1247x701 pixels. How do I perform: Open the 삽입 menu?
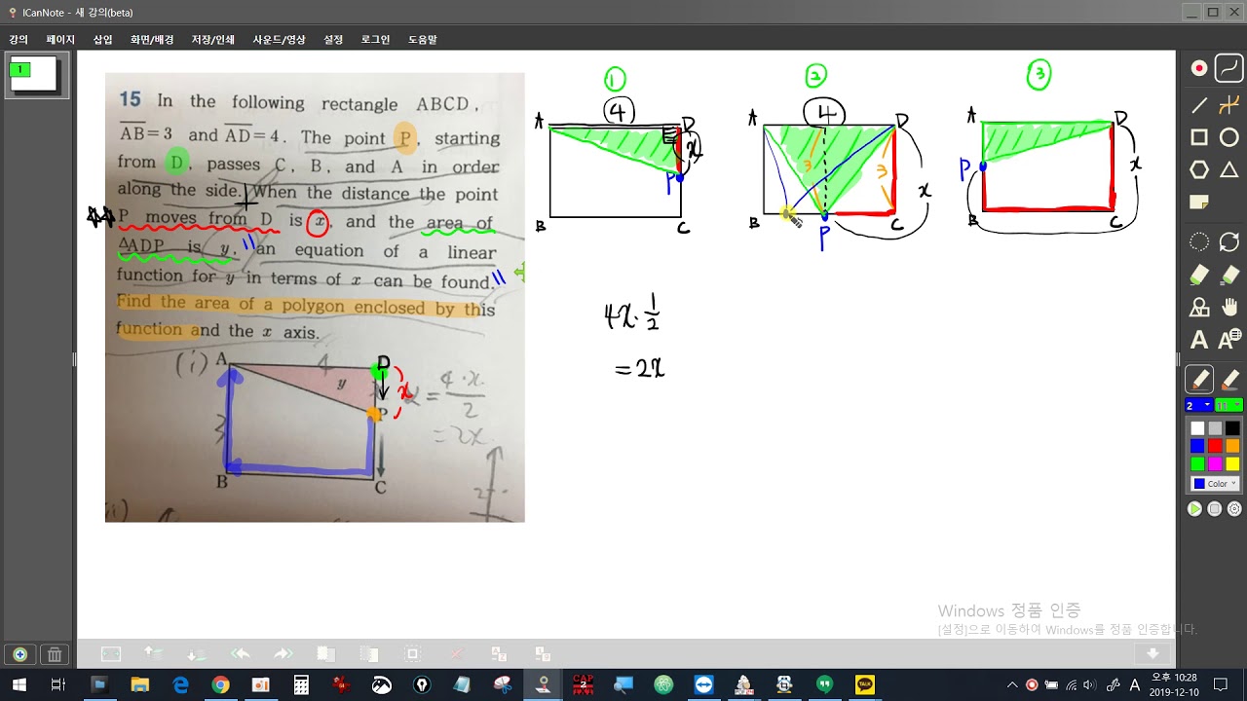(102, 40)
